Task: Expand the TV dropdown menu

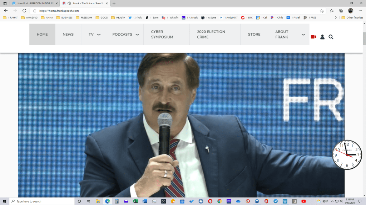Action: [x=99, y=35]
